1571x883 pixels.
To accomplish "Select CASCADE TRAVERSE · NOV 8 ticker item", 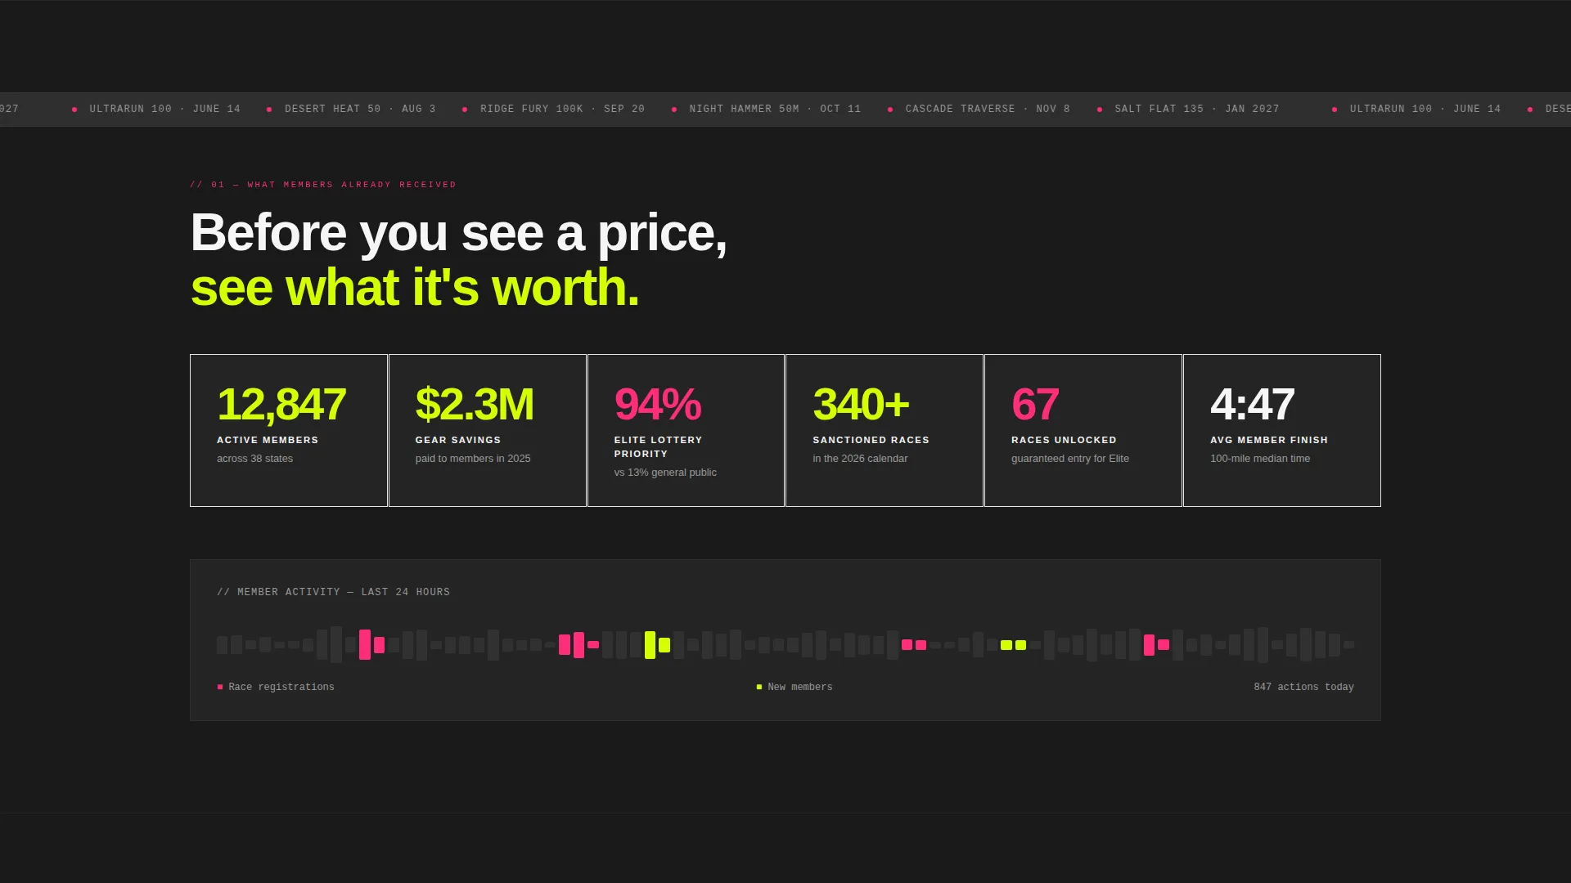I will (988, 109).
